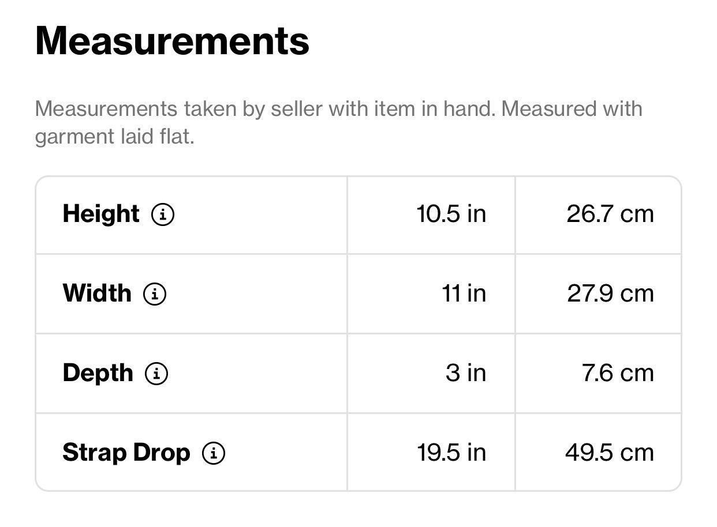Click the 49.5 cm strap drop value
The height and width of the screenshot is (527, 717).
pos(610,453)
